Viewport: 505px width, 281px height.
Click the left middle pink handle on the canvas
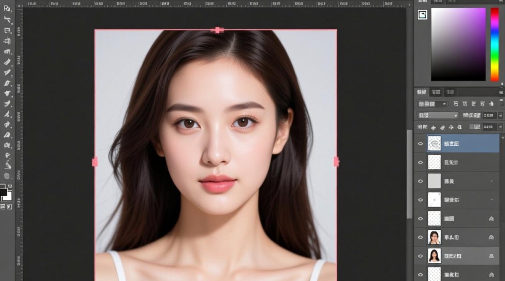pos(95,162)
